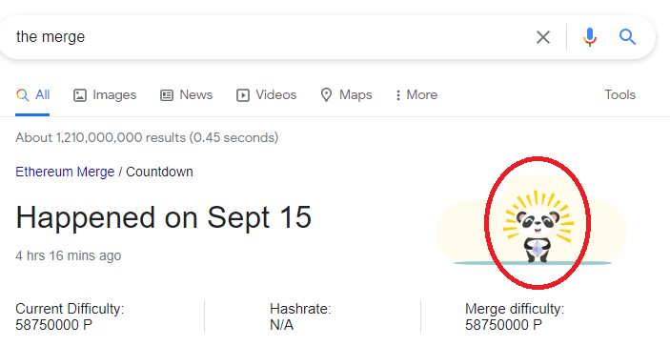Click the 'Happened on Sept 15' heading
This screenshot has height=346, width=670.
pyautogui.click(x=164, y=217)
